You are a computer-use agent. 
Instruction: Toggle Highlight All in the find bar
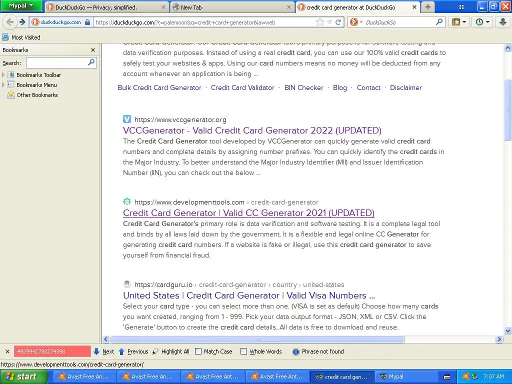coord(171,351)
